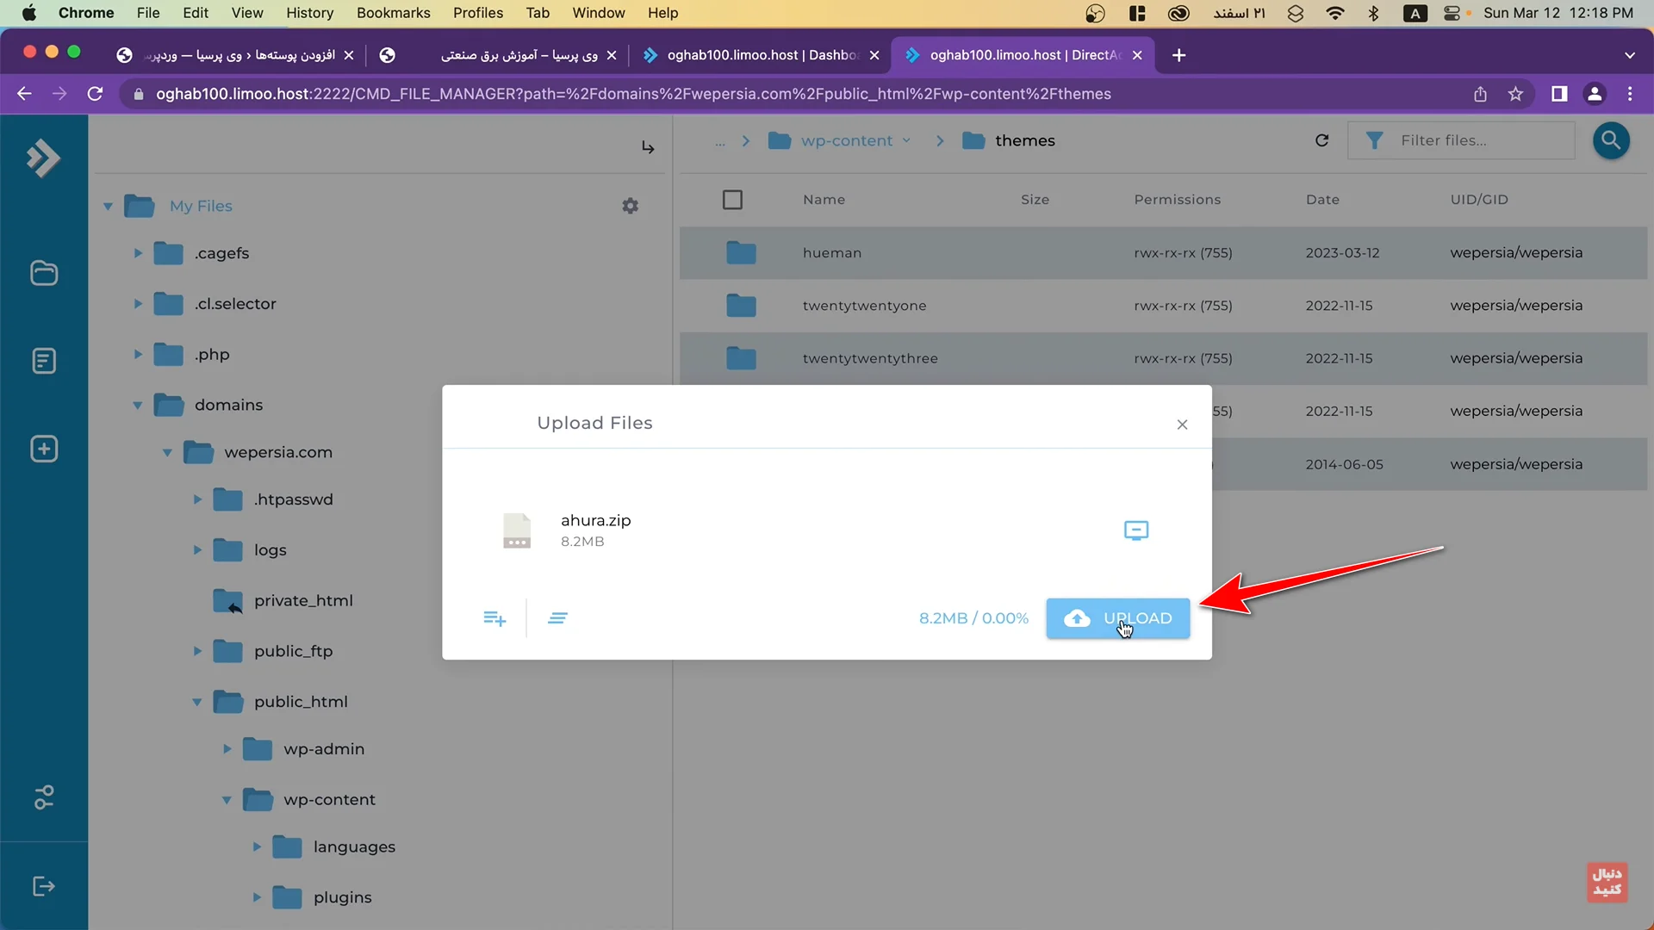Click the UPLOAD button in dialog
The height and width of the screenshot is (930, 1654).
[x=1118, y=618]
